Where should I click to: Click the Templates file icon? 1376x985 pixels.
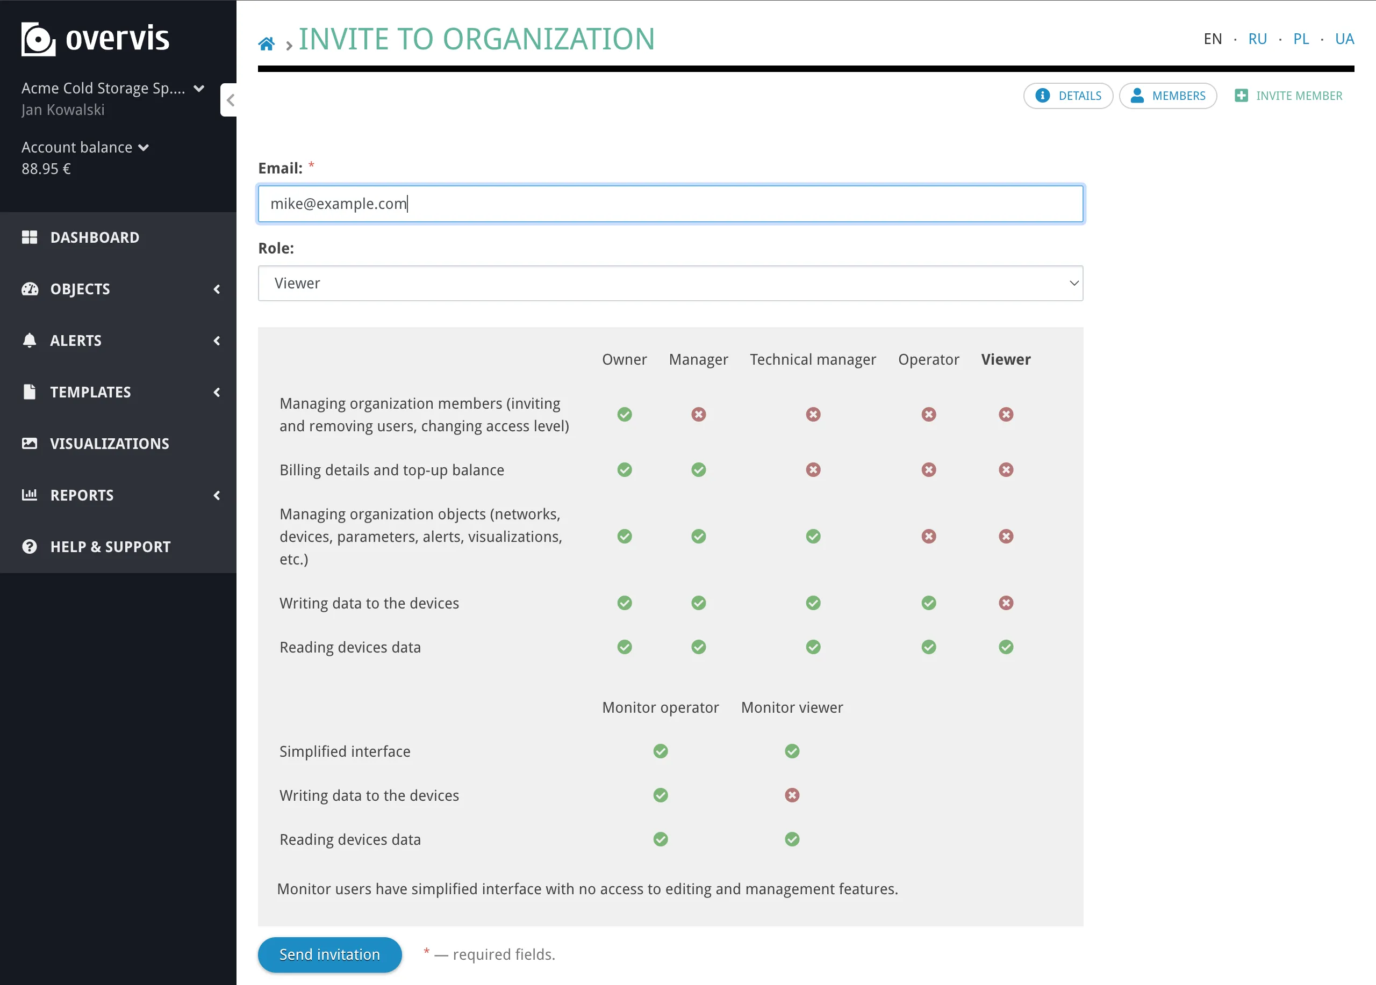click(29, 392)
